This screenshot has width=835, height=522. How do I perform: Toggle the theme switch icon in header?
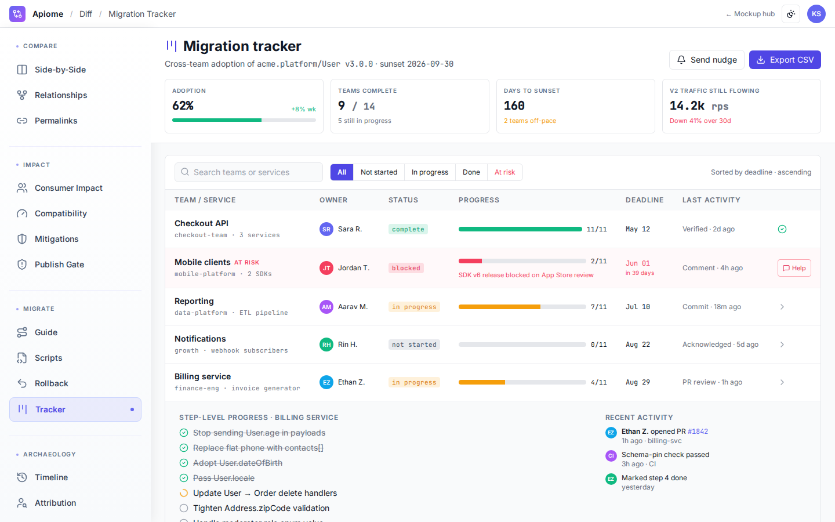pos(791,14)
